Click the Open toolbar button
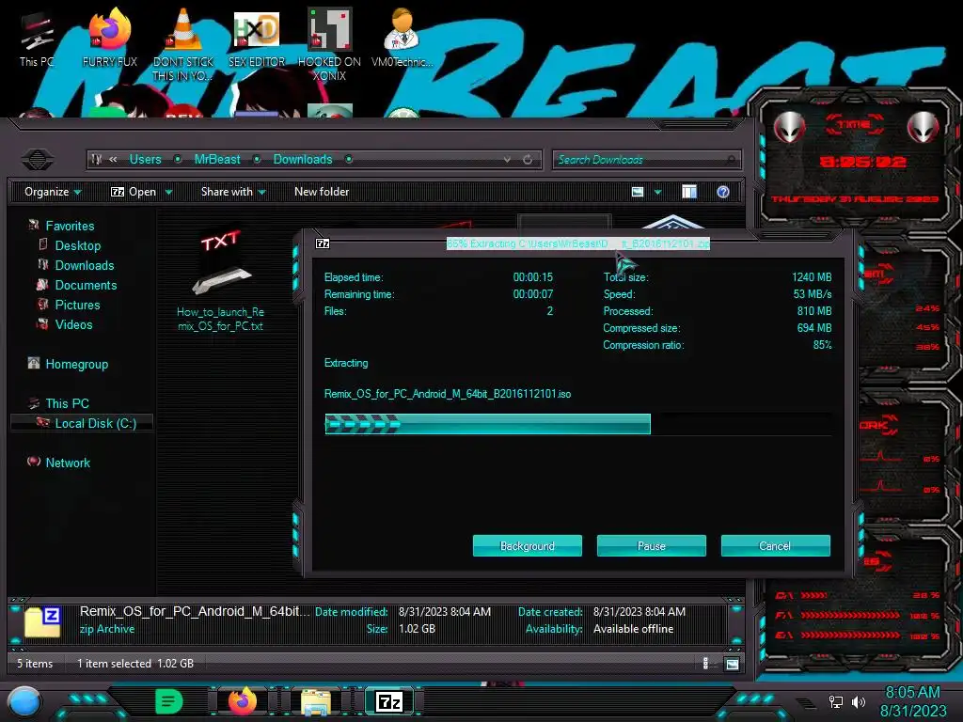This screenshot has height=722, width=963. point(134,192)
